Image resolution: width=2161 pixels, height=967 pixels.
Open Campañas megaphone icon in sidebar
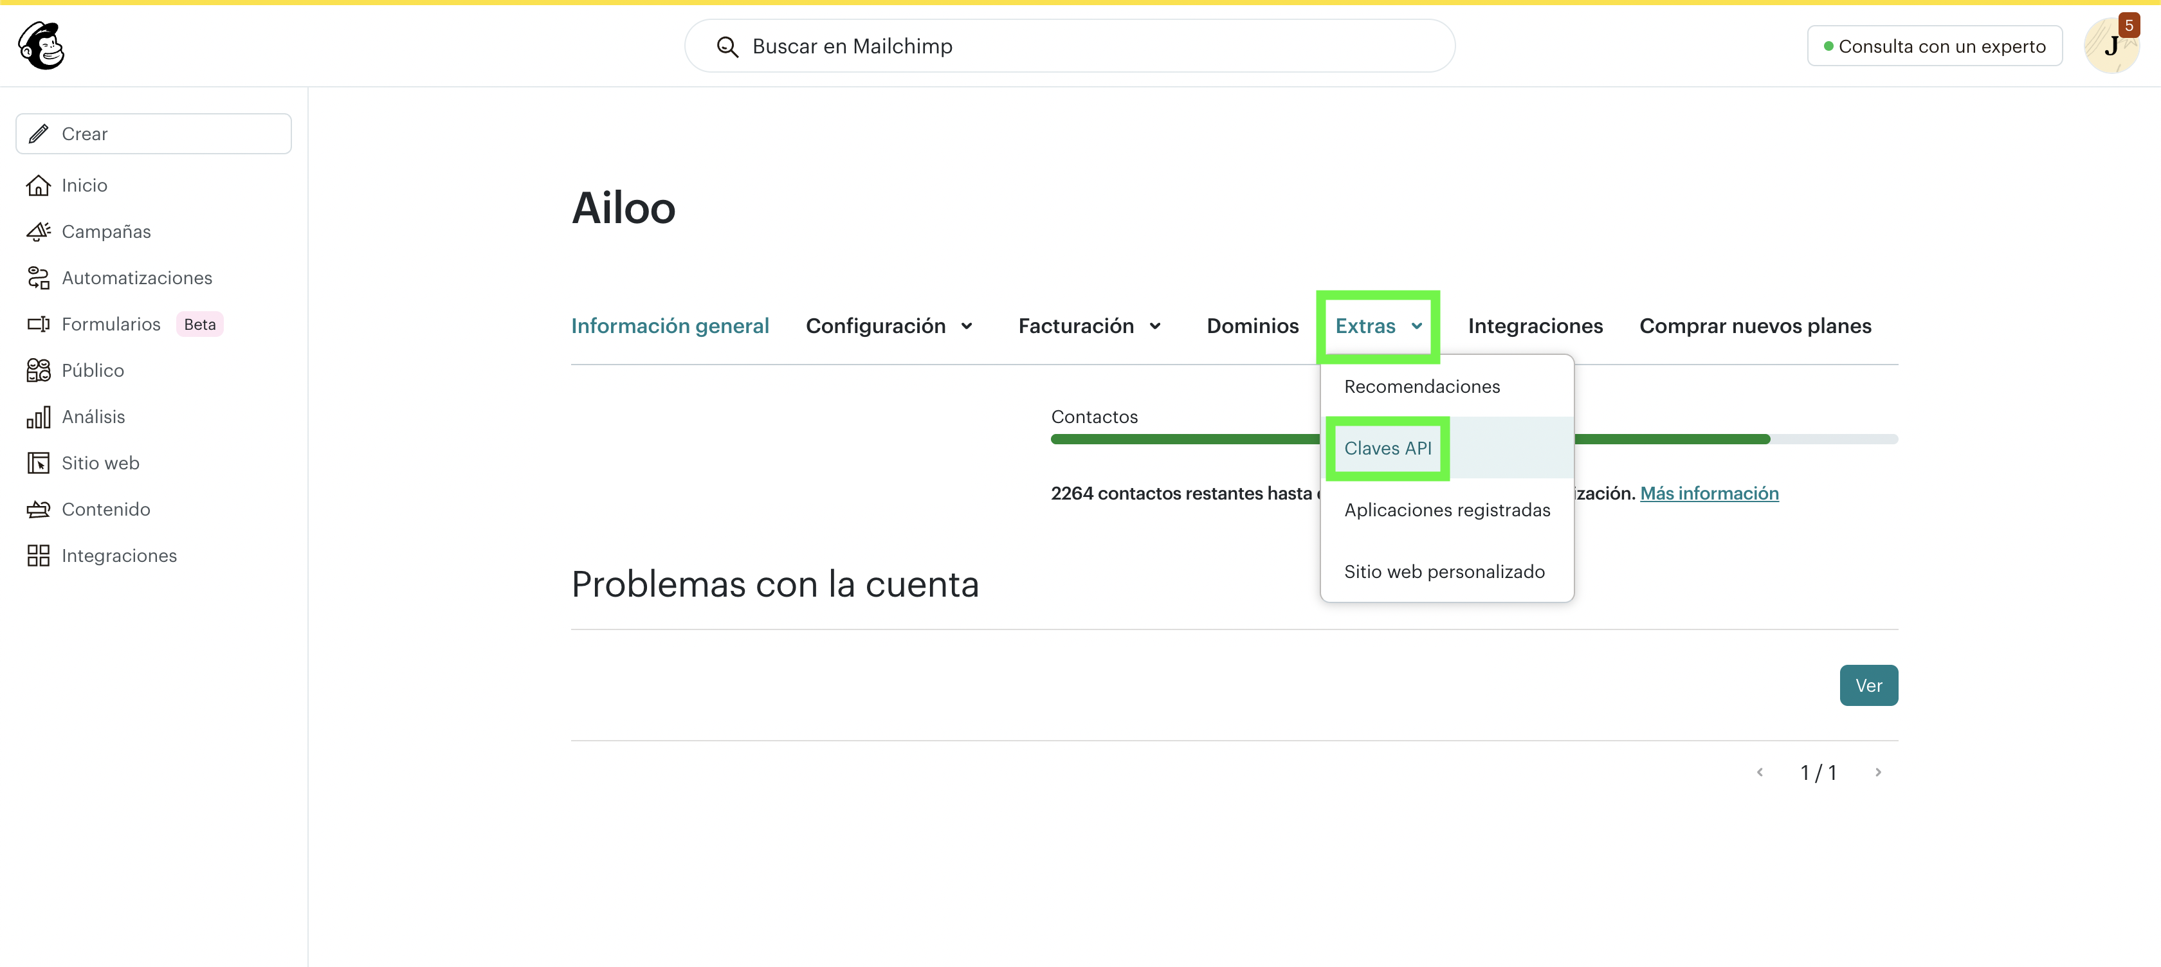click(39, 231)
